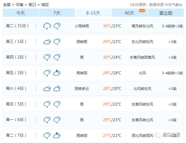Screen dimensions: 186x143
Task: Click the 29℃/22℃ temperature
Action: click(112, 104)
